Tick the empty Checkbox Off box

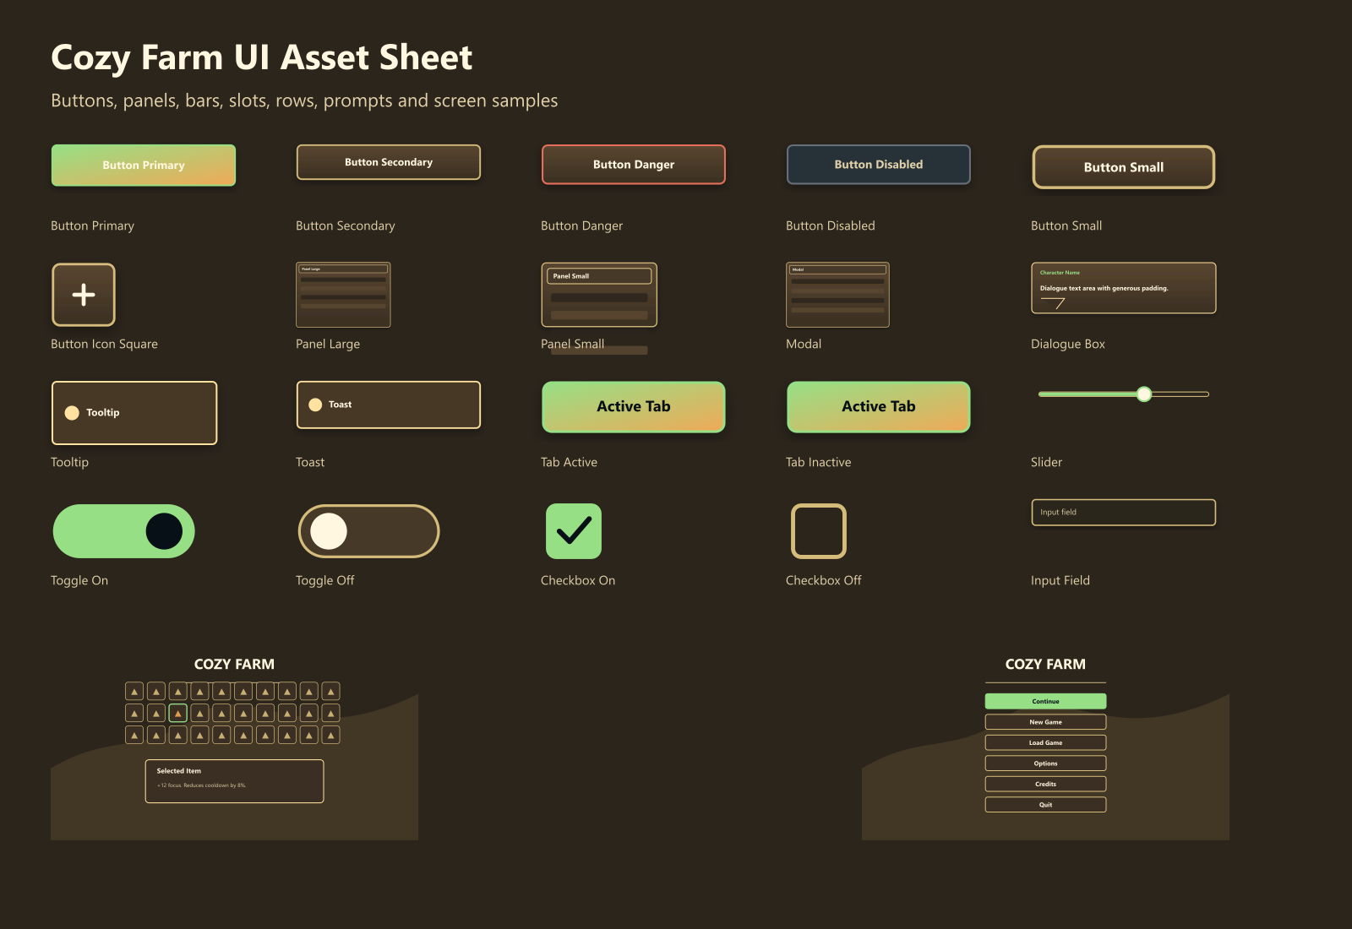pos(819,531)
